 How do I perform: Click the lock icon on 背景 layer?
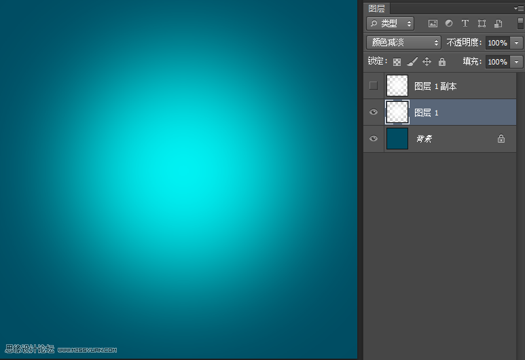coord(501,139)
